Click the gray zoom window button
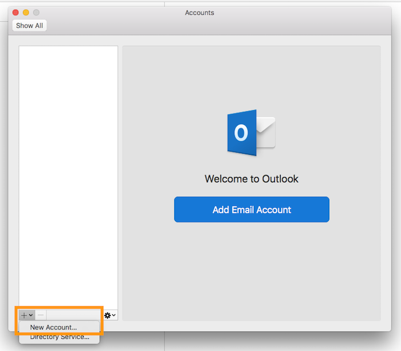 coord(36,13)
